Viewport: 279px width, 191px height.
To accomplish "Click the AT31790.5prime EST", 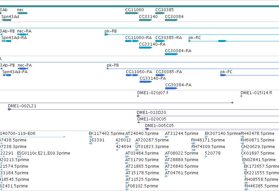I will tap(127, 163).
